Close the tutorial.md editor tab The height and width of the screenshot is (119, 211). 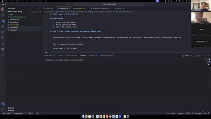(x=70, y=8)
